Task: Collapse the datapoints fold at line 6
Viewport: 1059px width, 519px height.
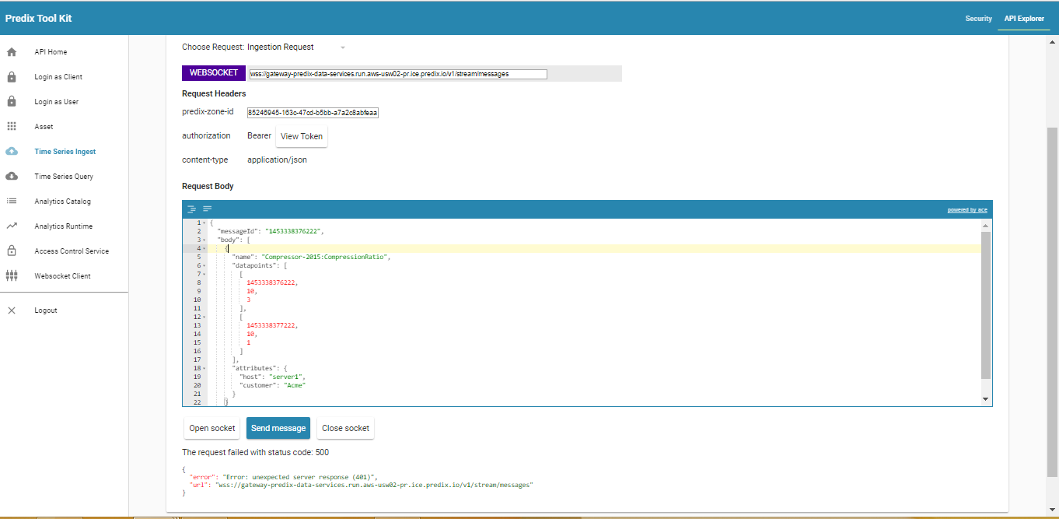Action: pos(204,266)
